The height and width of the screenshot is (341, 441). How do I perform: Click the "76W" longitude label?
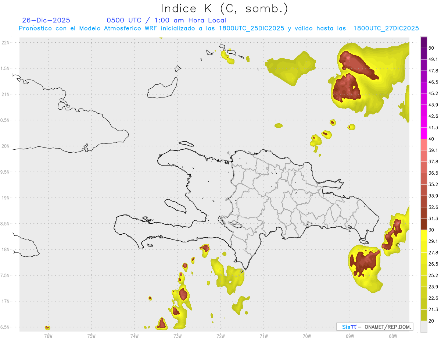point(48,335)
